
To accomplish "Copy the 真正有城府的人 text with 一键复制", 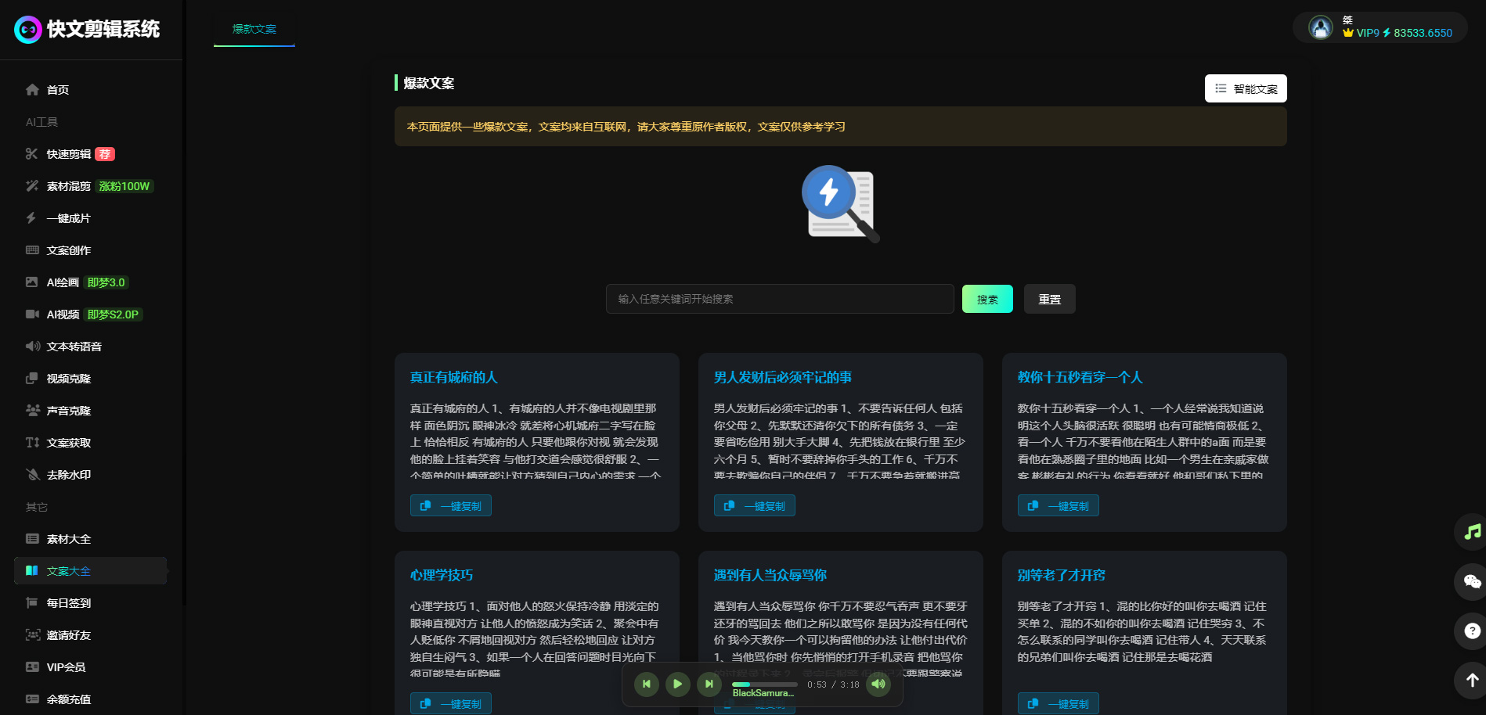I will (451, 506).
